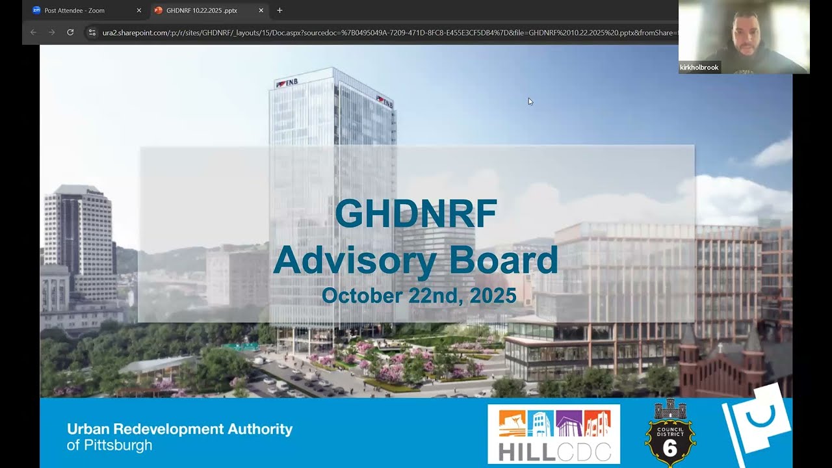Reload the current page
The height and width of the screenshot is (468, 832).
pos(70,32)
